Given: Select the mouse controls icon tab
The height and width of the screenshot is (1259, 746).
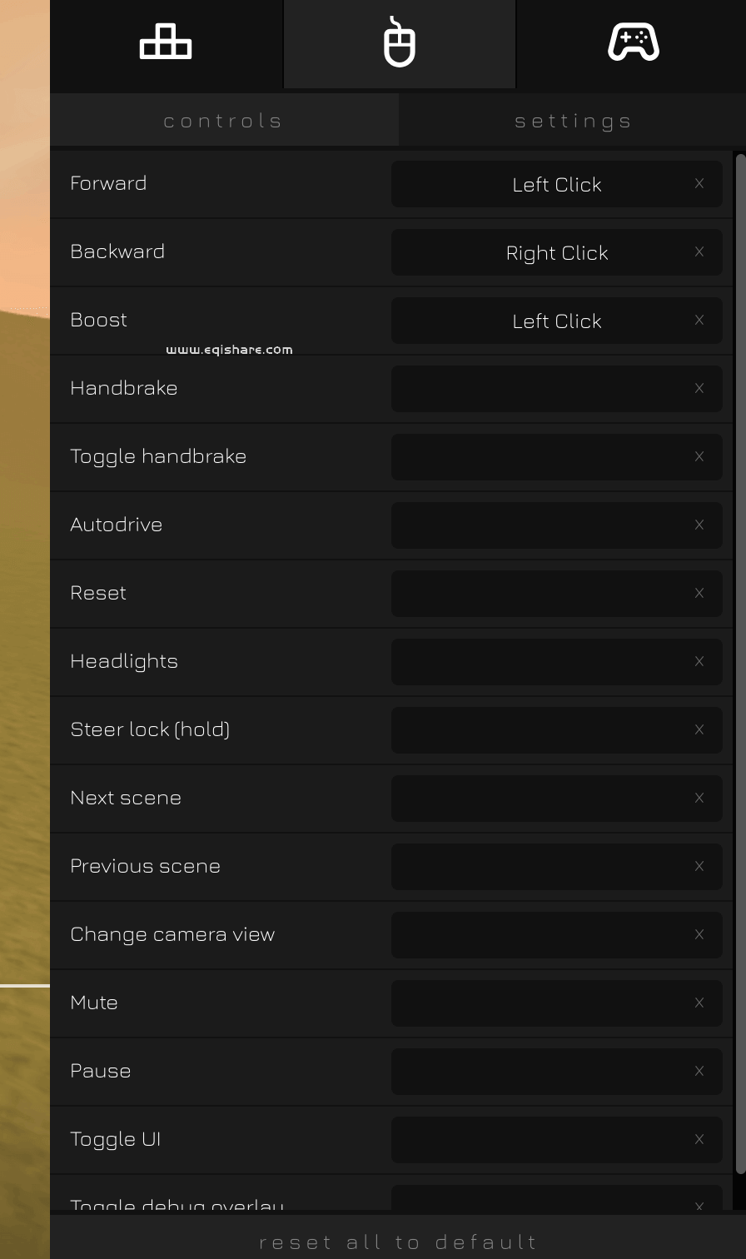Looking at the screenshot, I should point(400,43).
